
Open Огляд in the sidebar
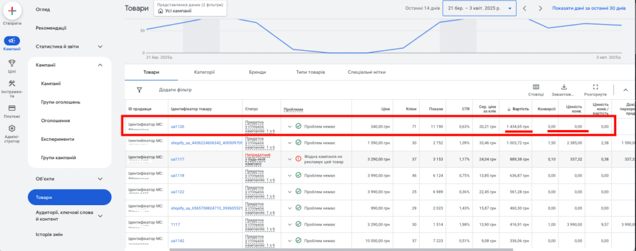(43, 9)
